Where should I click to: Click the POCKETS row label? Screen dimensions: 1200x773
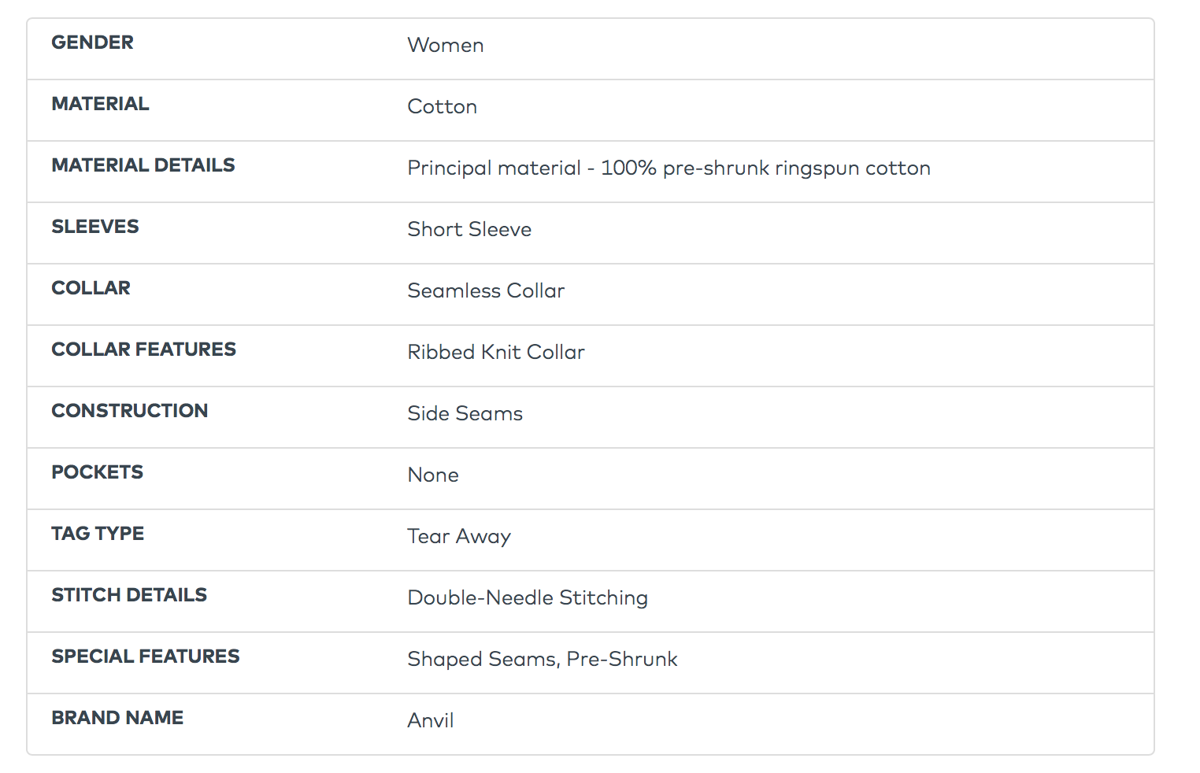coord(97,472)
